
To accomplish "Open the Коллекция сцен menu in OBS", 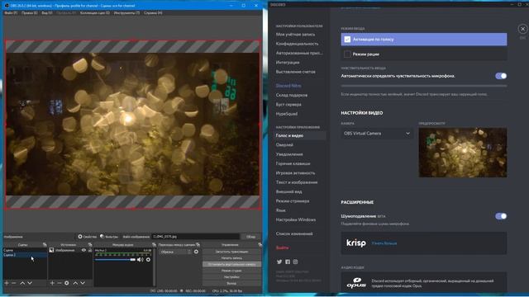I will point(95,13).
